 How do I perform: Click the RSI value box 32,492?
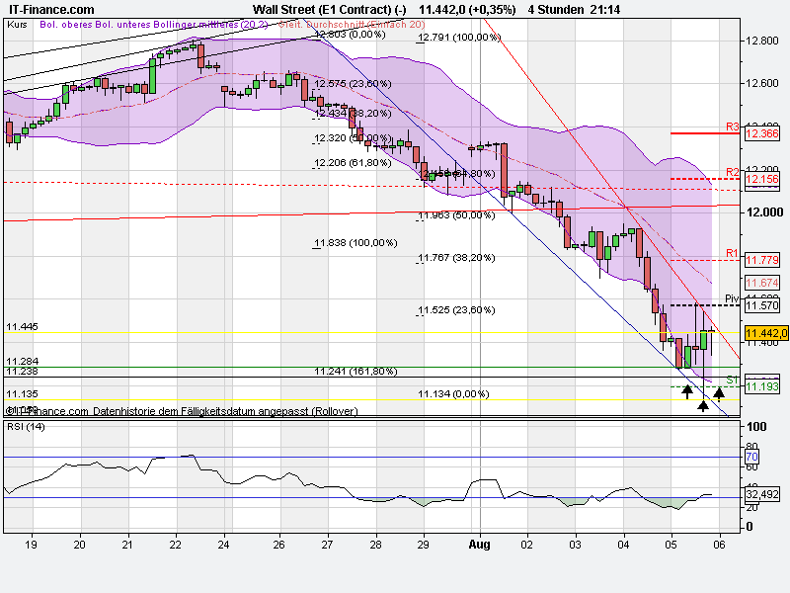(x=762, y=494)
